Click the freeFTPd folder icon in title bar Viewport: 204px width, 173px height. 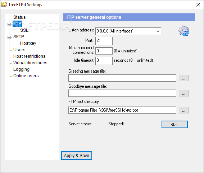pyautogui.click(x=4, y=4)
